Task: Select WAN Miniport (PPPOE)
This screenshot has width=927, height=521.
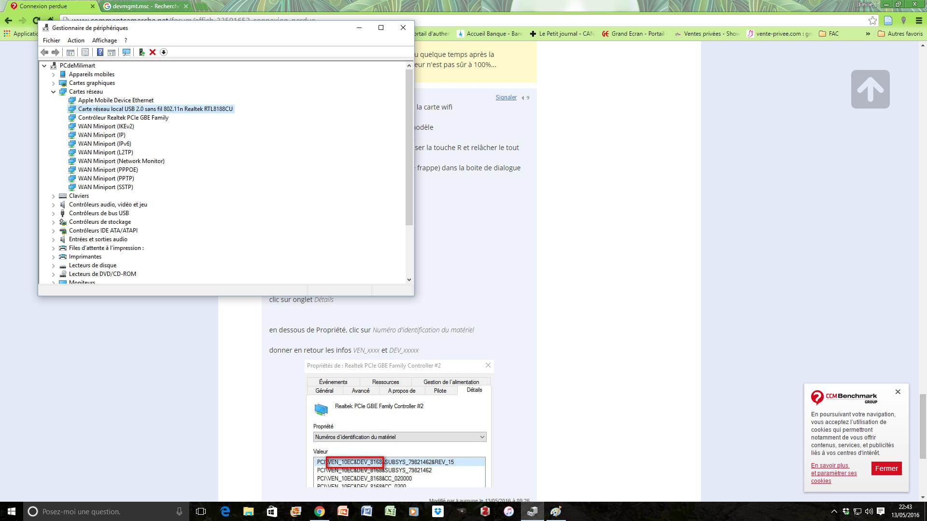Action: 108,170
